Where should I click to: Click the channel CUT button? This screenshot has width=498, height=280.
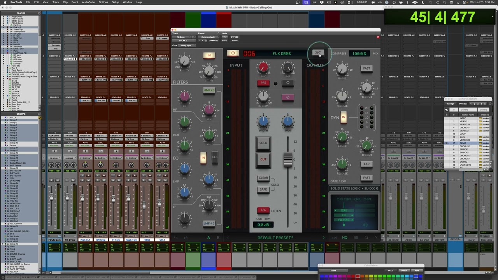(x=263, y=159)
